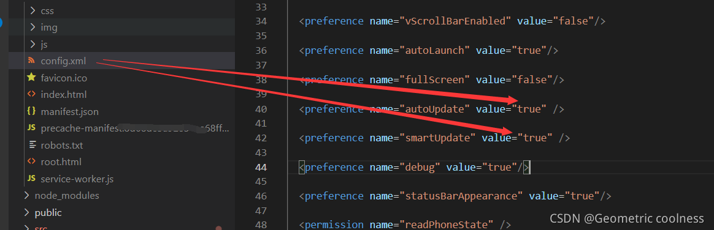Click the "autoUpdate" name string
714x230 pixels.
tap(435, 109)
